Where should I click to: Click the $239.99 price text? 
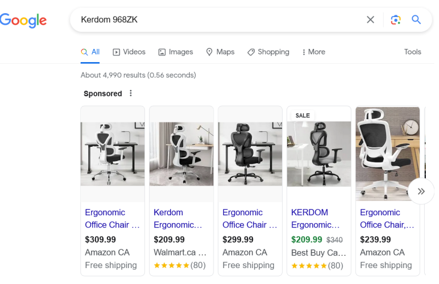coord(375,240)
